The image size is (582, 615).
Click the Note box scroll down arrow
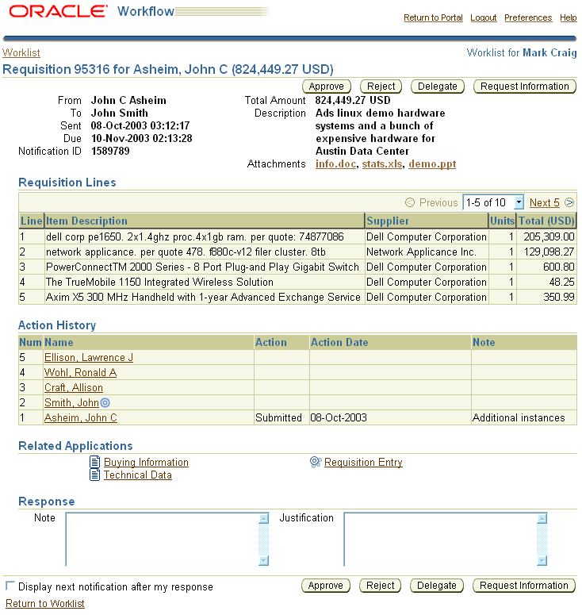[x=264, y=560]
